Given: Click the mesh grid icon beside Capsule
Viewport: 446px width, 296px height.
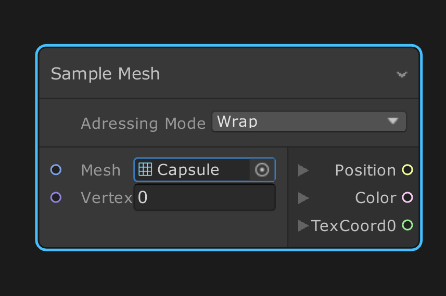Looking at the screenshot, I should (x=145, y=170).
